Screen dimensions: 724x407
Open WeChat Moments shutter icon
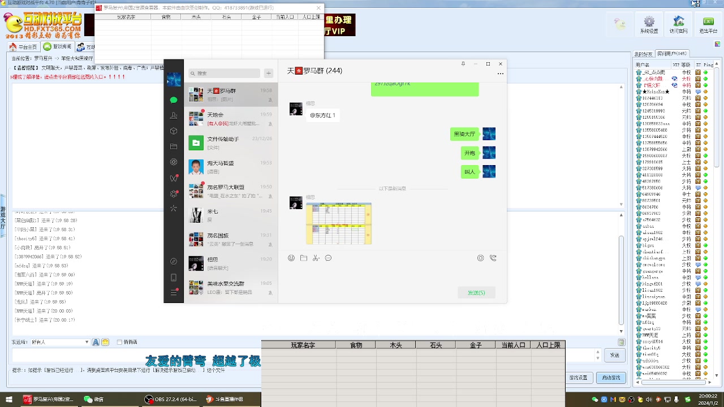[x=174, y=162]
